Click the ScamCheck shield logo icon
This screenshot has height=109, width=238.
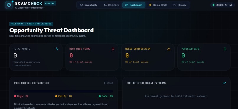point(9,5)
